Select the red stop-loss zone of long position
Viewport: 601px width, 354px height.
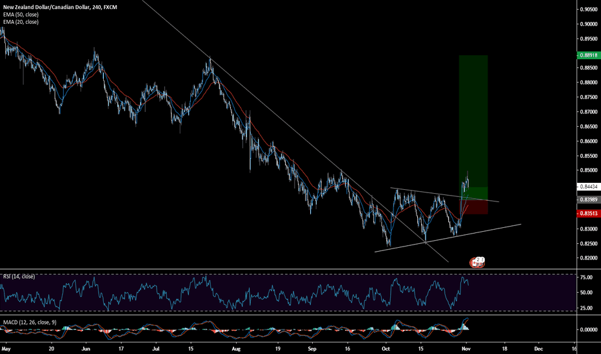473,207
